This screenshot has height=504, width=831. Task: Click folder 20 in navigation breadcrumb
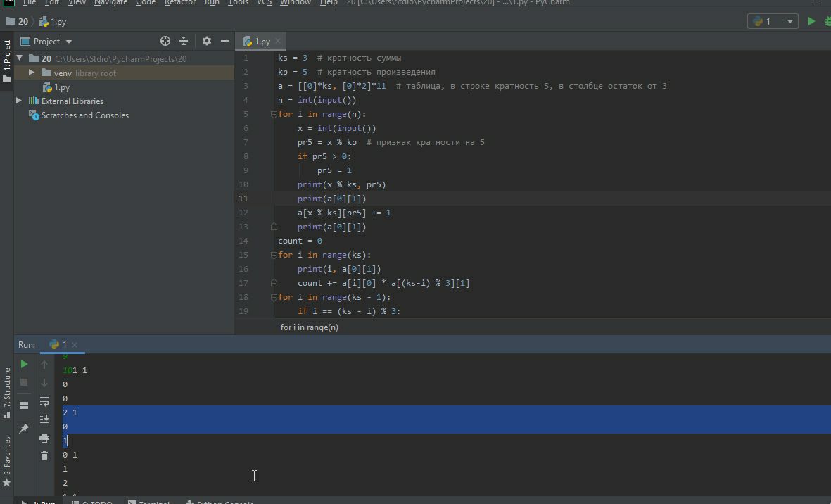pos(17,22)
